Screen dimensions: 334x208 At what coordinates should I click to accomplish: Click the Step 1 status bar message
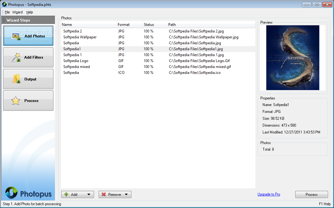[32, 204]
